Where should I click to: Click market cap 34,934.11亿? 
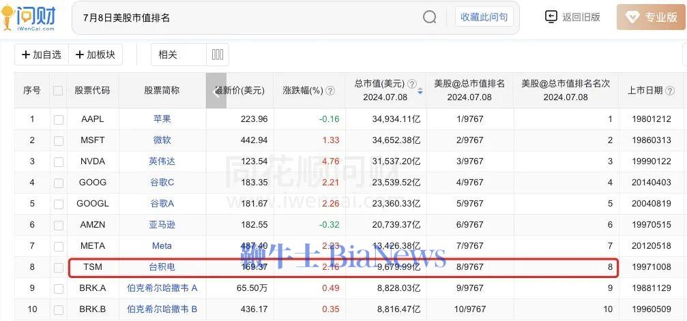coord(396,119)
